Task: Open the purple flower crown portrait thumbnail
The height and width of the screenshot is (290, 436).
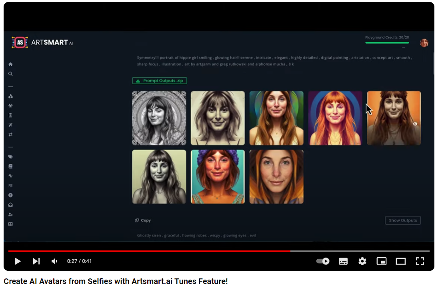Action: (218, 177)
